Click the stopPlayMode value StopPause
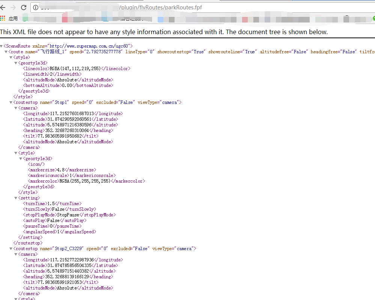375x300 pixels. [x=68, y=215]
